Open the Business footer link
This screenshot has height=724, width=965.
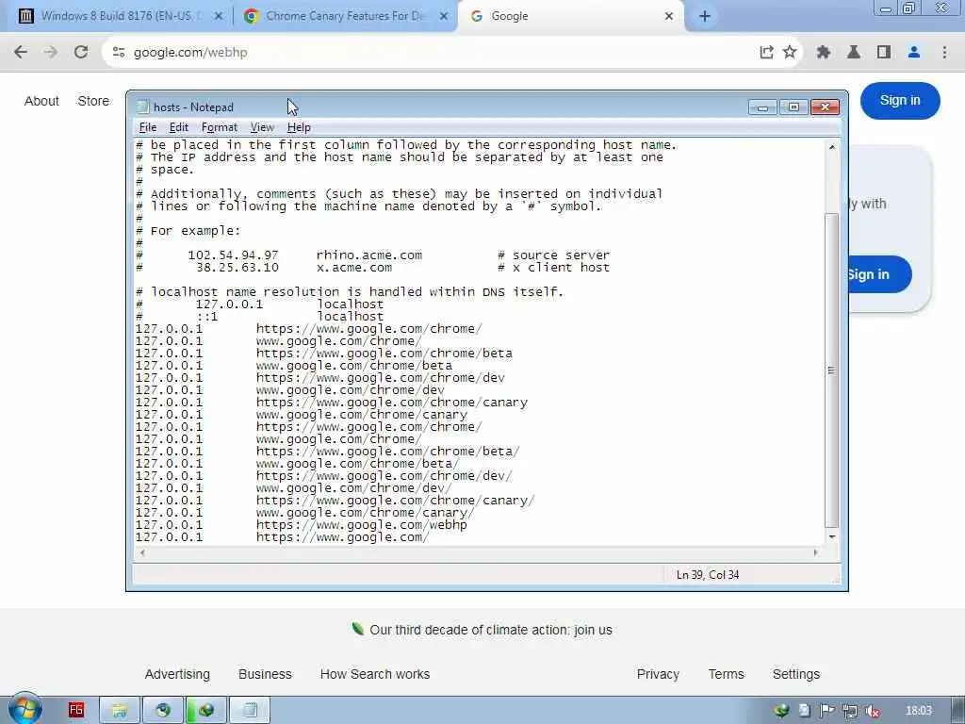click(x=265, y=674)
